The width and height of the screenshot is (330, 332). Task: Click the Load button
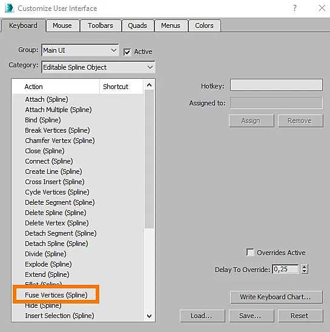pyautogui.click(x=202, y=316)
